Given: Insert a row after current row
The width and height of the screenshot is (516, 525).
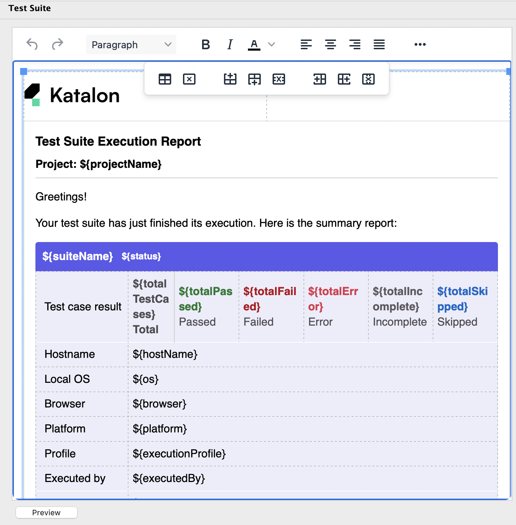Looking at the screenshot, I should (255, 79).
